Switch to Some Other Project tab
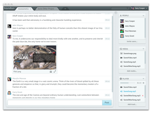The image size is (152, 113). coord(46,9)
